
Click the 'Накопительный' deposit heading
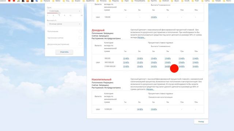(102, 79)
